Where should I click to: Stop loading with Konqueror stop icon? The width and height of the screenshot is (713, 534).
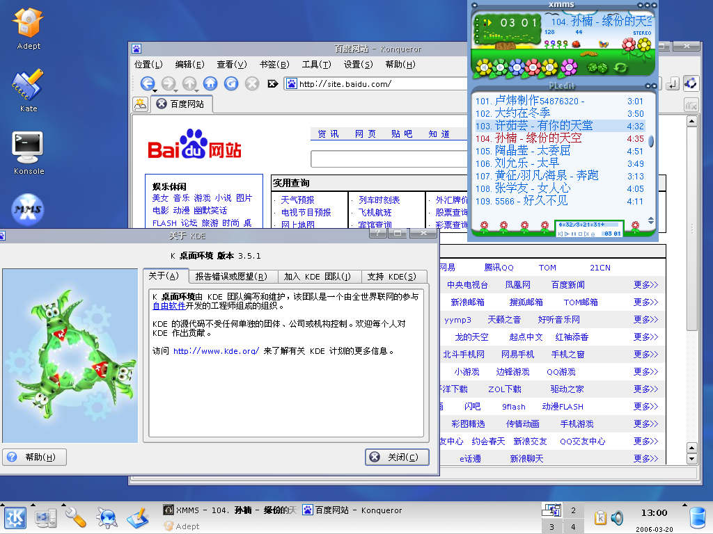[x=252, y=83]
